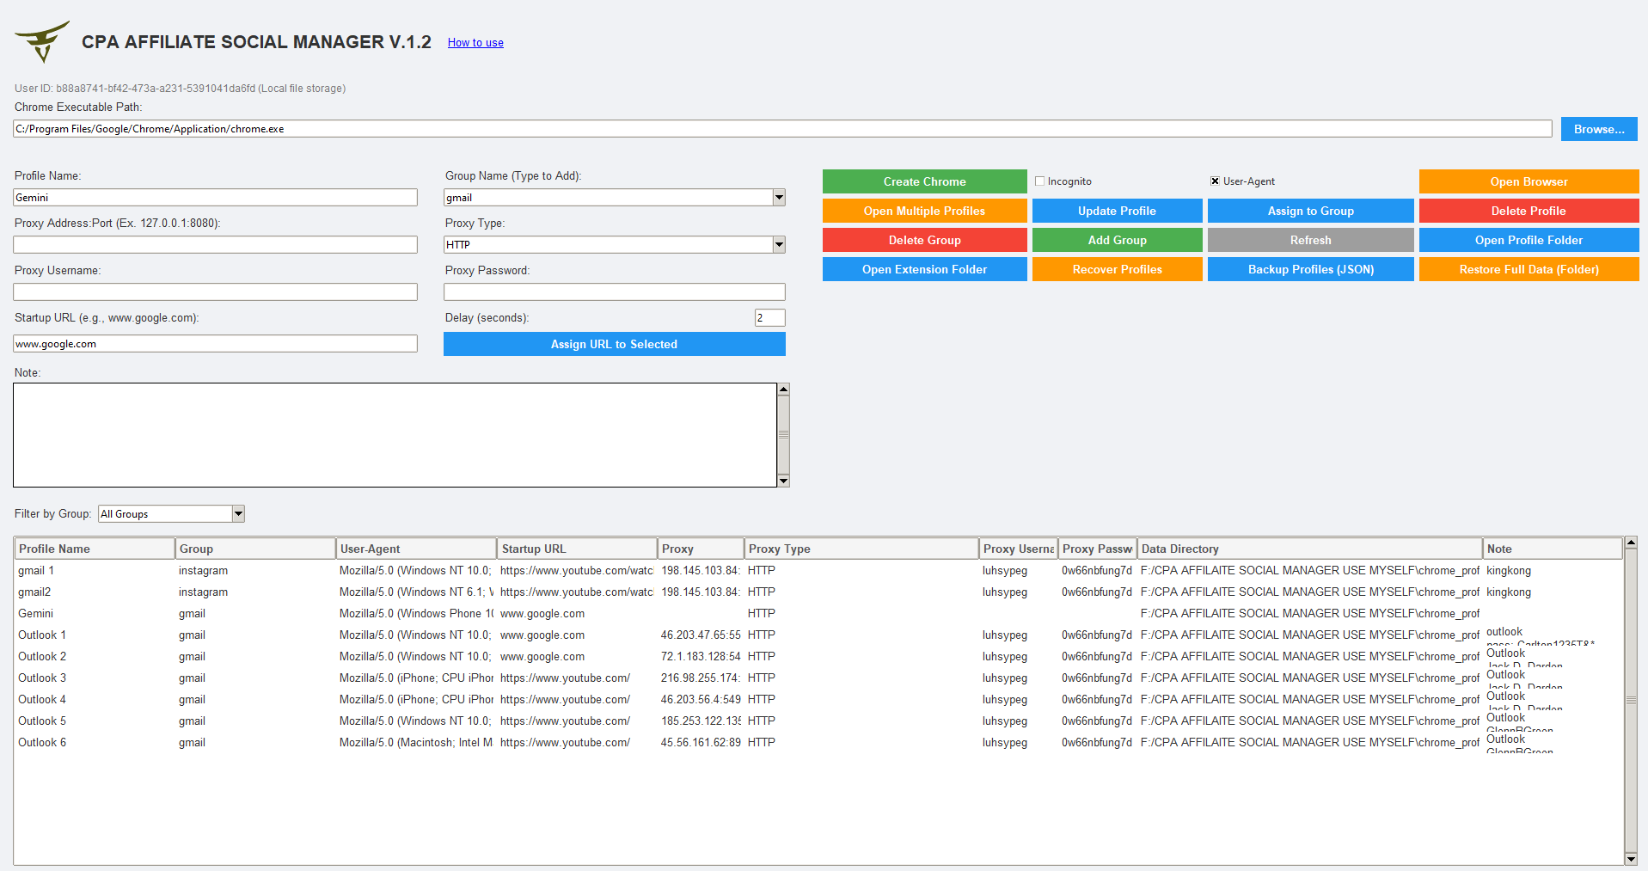This screenshot has width=1648, height=871.
Task: Click the Data Directory column header
Action: click(1309, 549)
